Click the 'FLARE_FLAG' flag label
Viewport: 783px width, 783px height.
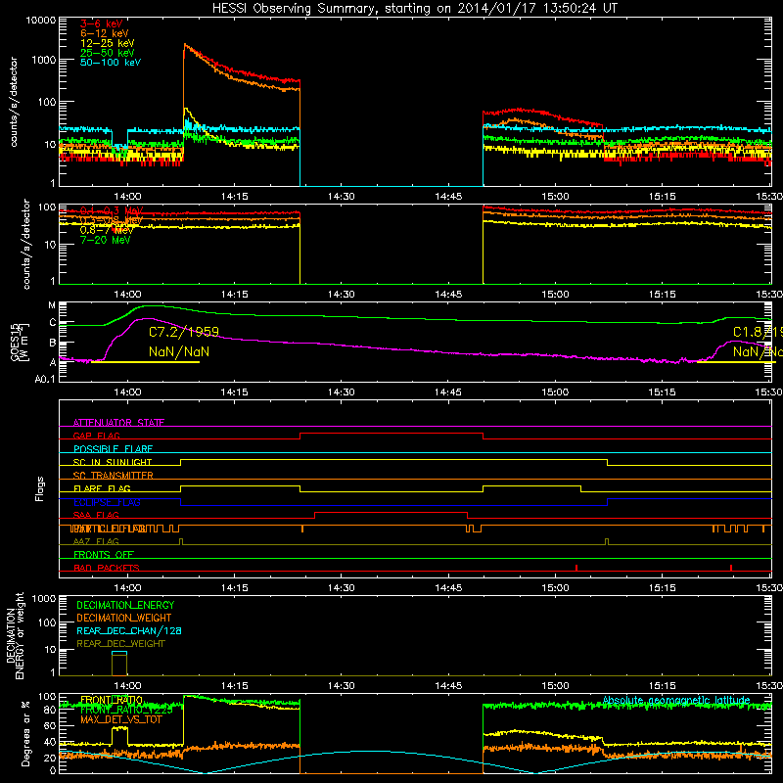tap(102, 488)
